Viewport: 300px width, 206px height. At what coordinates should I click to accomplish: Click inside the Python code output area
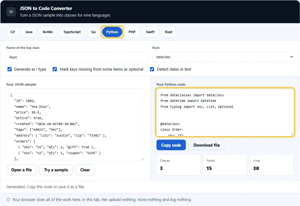coord(225,112)
